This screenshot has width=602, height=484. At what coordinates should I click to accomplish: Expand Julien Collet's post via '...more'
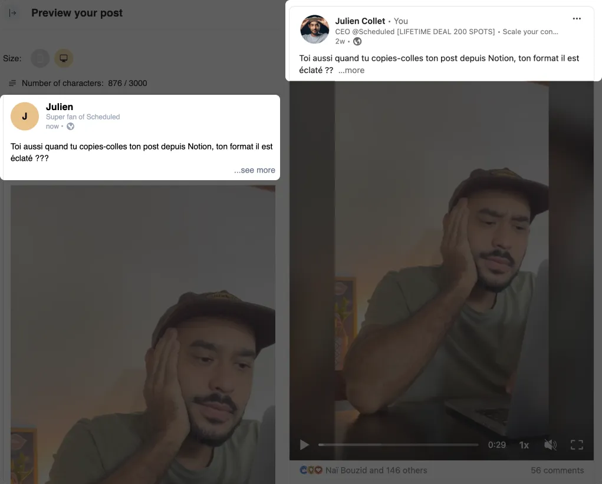point(351,70)
